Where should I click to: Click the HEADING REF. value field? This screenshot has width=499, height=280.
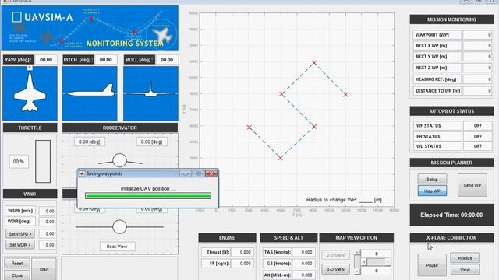[x=478, y=79]
